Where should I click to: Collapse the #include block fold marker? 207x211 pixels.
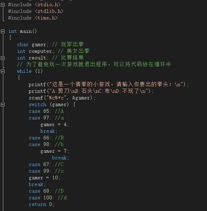(x=2, y=5)
